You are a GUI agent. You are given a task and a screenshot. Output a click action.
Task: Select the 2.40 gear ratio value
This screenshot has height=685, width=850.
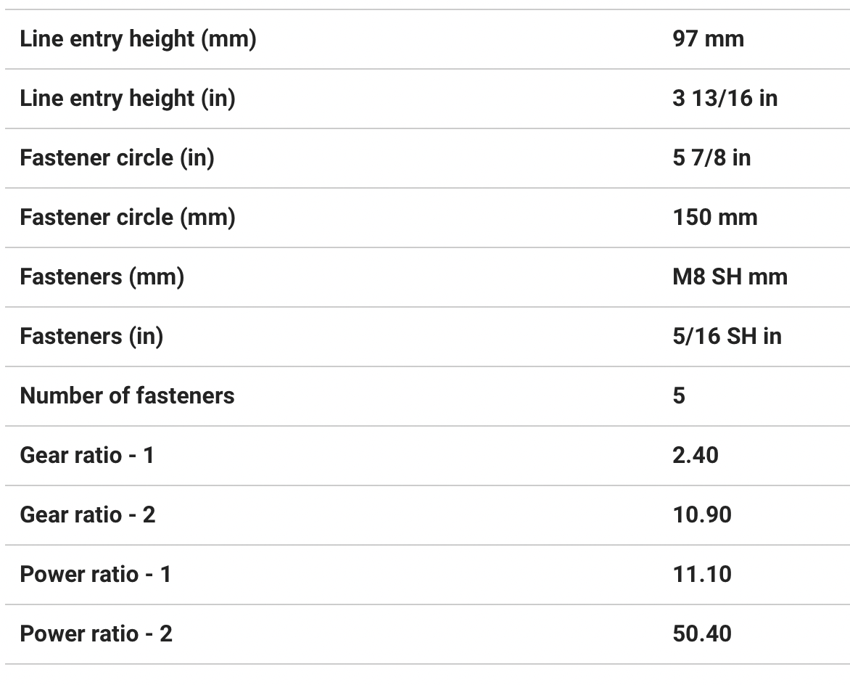pyautogui.click(x=696, y=456)
